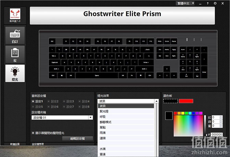Select profile 設定3

tap(68, 101)
